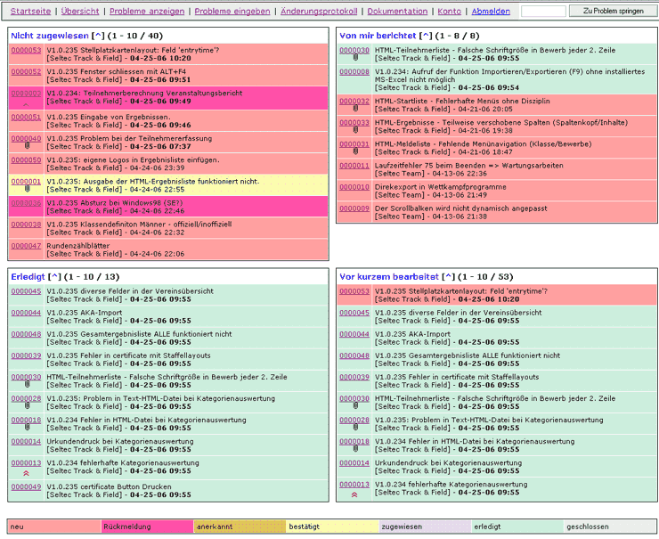Open issue 0000053 in Vor kurzem bearbeitet
This screenshot has height=539, width=659.
pos(354,291)
